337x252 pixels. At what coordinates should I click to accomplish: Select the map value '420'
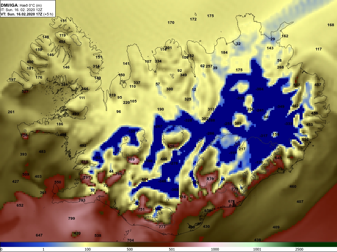click(77, 233)
